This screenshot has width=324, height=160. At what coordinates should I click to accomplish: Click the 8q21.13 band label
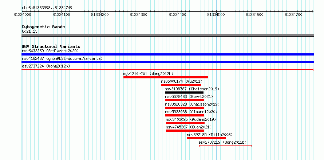(x=29, y=31)
